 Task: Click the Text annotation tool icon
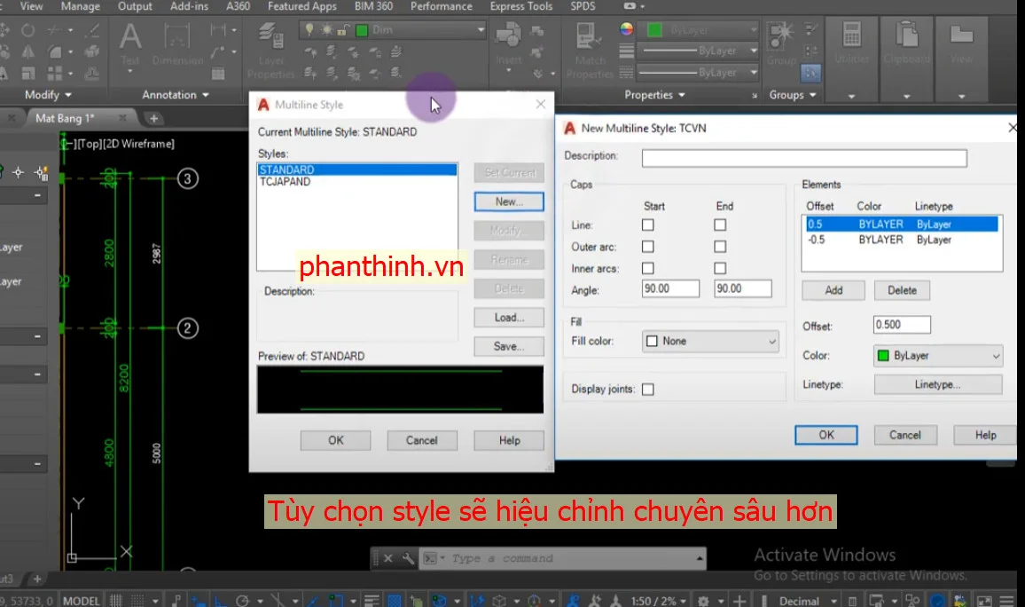coord(130,36)
